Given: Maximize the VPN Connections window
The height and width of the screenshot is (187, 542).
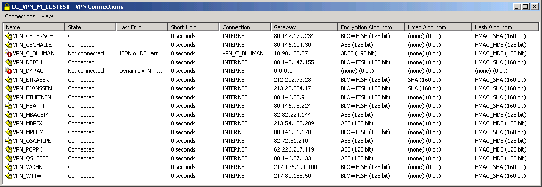Looking at the screenshot, I should (526, 7).
